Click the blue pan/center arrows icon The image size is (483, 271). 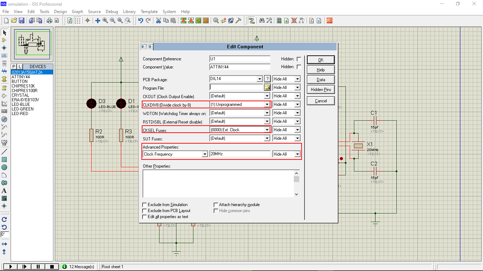click(98, 21)
